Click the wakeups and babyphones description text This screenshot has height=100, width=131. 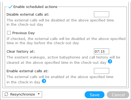point(63,60)
